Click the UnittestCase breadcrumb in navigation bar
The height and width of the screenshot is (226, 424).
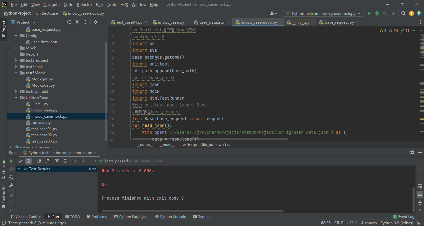(47, 13)
